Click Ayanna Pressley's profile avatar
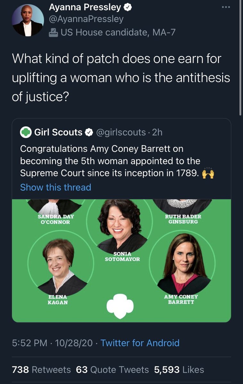The width and height of the screenshot is (243, 384). click(28, 20)
